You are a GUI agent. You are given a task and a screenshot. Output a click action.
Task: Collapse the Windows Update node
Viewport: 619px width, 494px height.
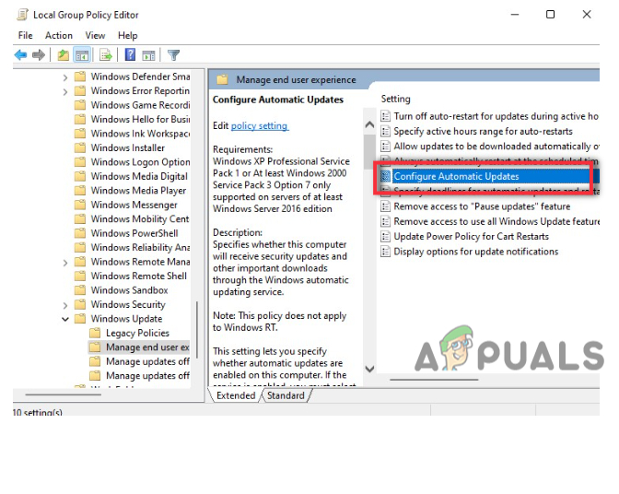pos(65,319)
